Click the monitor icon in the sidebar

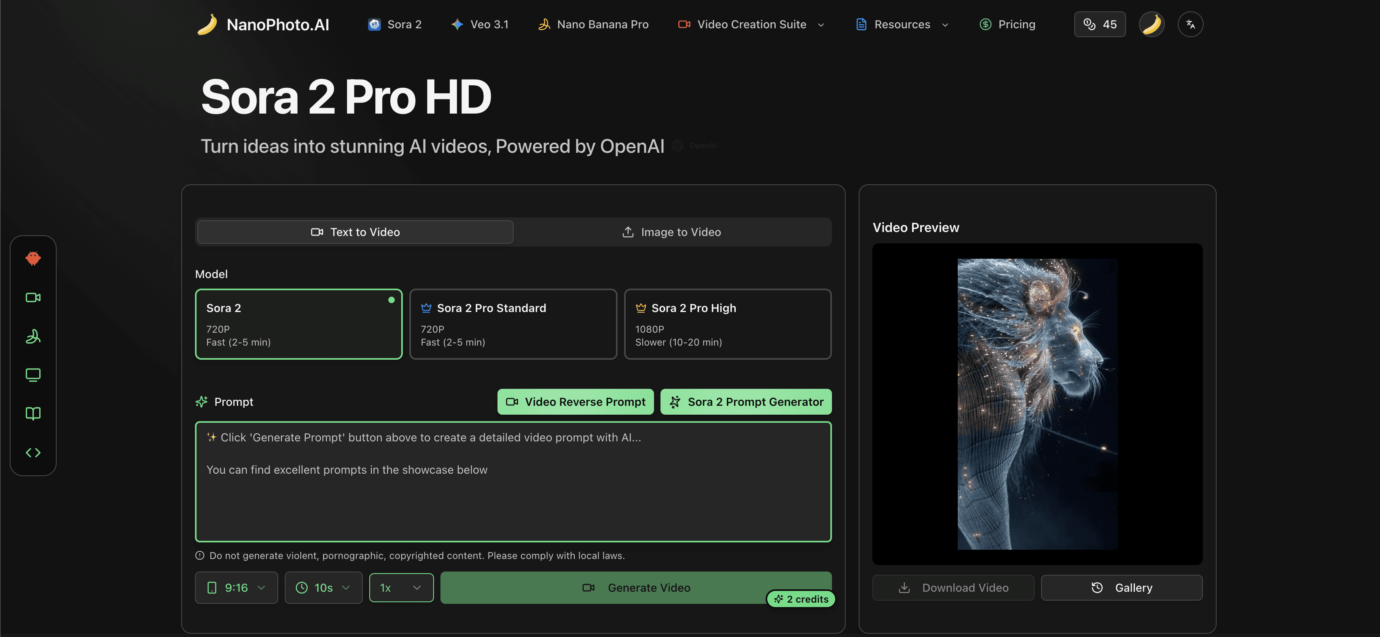click(x=33, y=375)
